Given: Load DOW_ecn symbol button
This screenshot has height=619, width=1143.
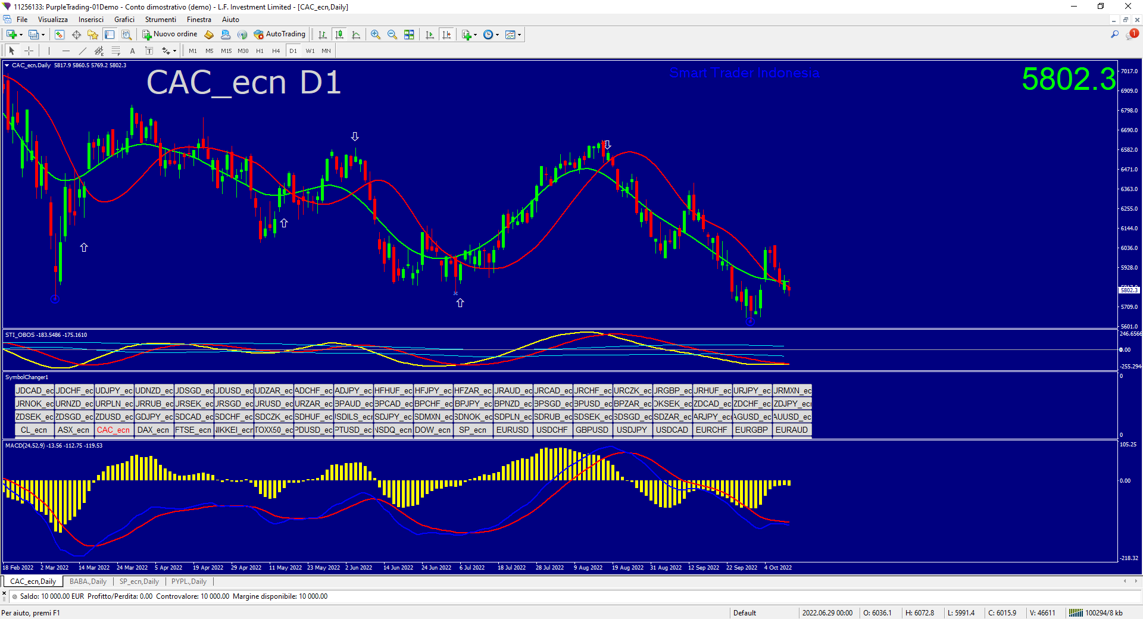Looking at the screenshot, I should [433, 430].
